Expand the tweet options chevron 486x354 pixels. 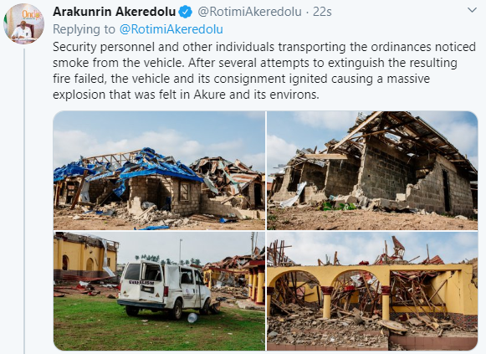pyautogui.click(x=472, y=10)
